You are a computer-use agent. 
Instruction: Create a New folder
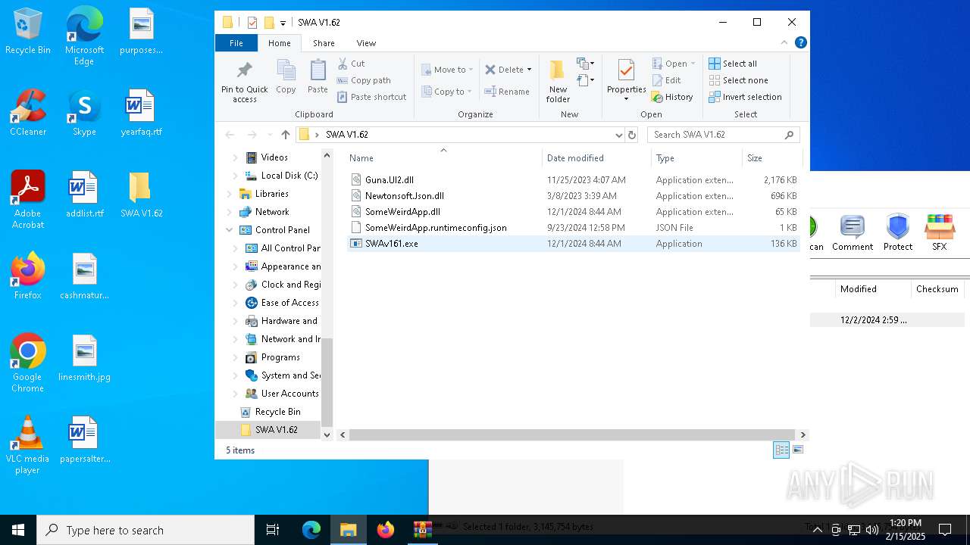click(558, 81)
